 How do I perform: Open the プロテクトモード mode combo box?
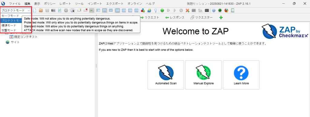(16, 11)
